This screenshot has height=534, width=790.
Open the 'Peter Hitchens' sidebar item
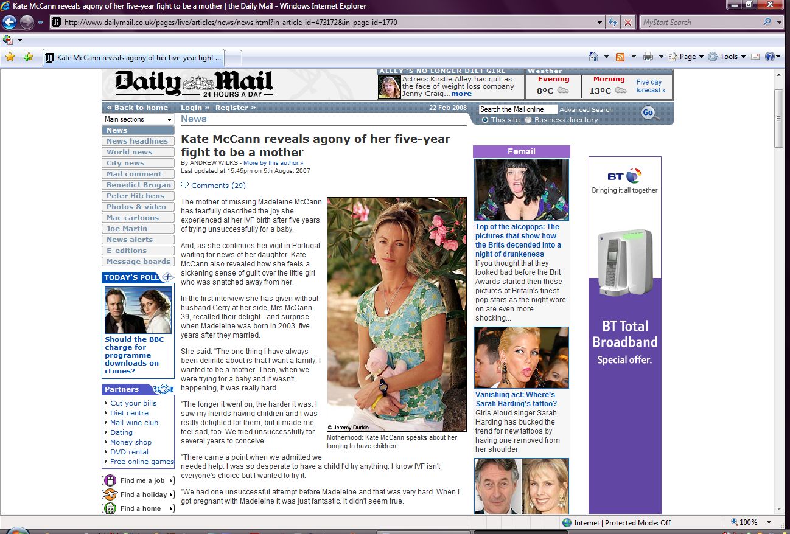click(135, 196)
